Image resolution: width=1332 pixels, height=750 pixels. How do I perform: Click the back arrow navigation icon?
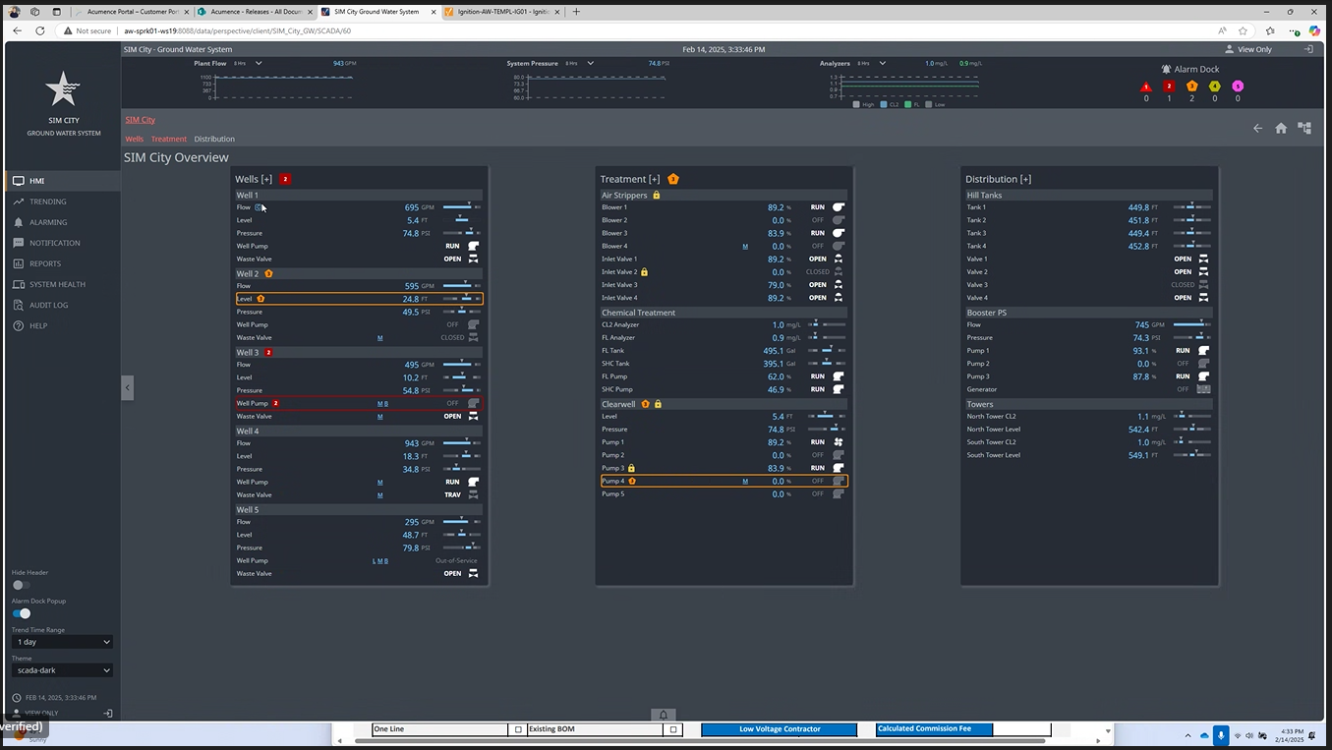click(x=1257, y=128)
